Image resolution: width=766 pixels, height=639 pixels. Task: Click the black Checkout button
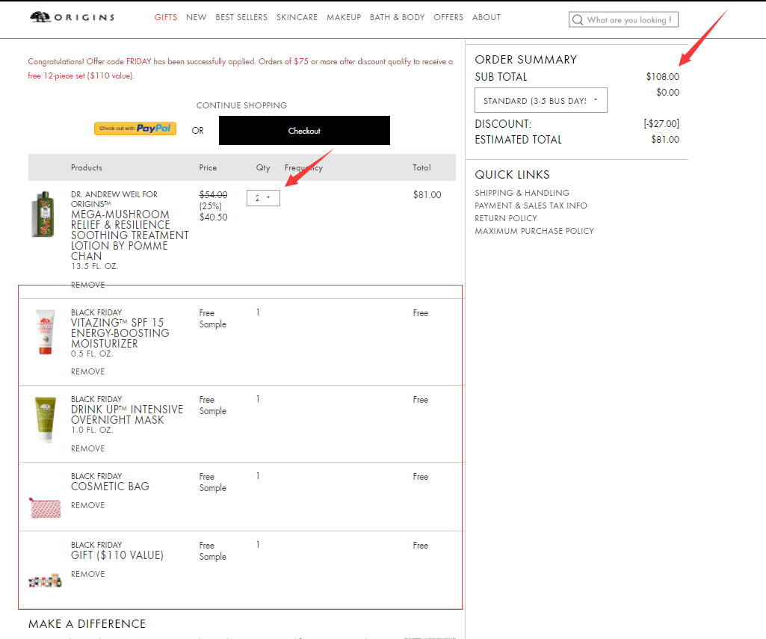(x=304, y=131)
